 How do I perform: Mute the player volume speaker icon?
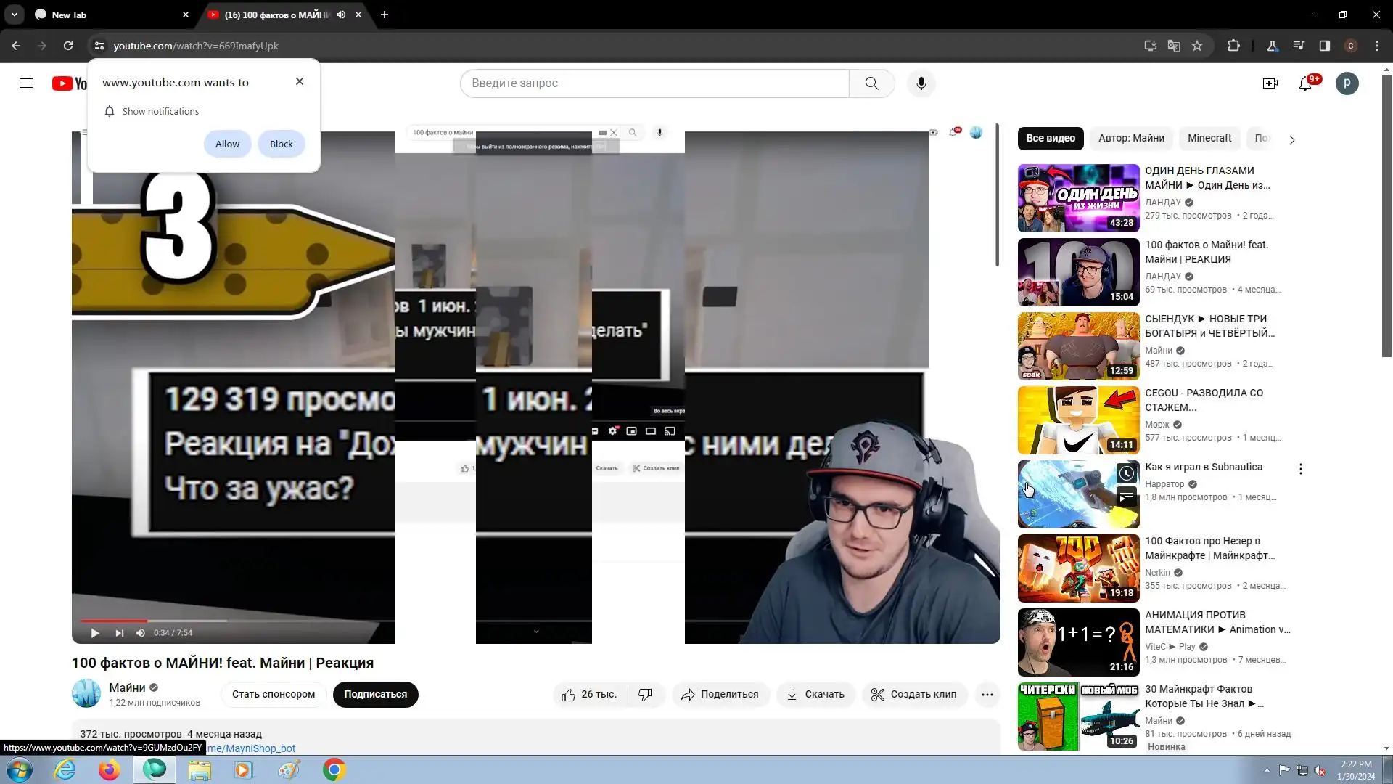coord(141,633)
